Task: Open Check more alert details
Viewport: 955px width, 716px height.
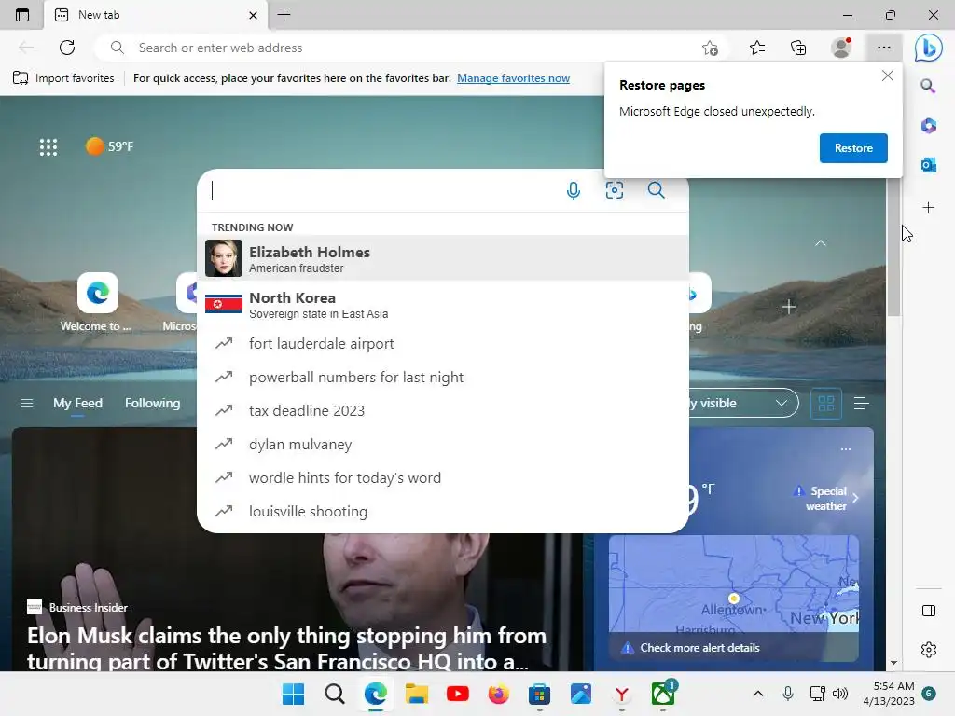Action: click(x=699, y=648)
